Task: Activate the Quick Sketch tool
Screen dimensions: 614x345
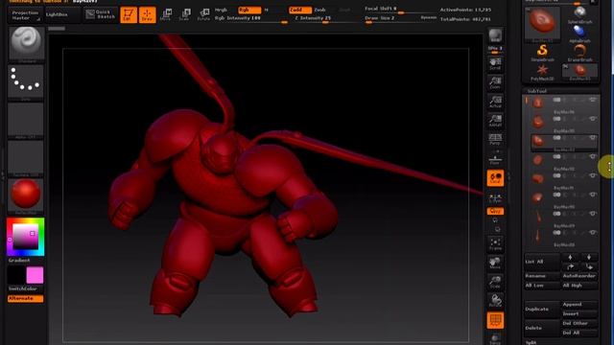Action: [x=101, y=14]
